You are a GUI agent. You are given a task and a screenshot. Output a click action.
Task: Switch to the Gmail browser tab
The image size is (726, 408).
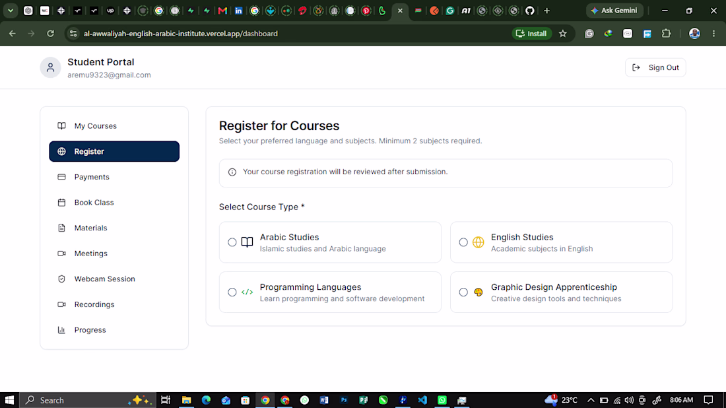click(x=222, y=11)
